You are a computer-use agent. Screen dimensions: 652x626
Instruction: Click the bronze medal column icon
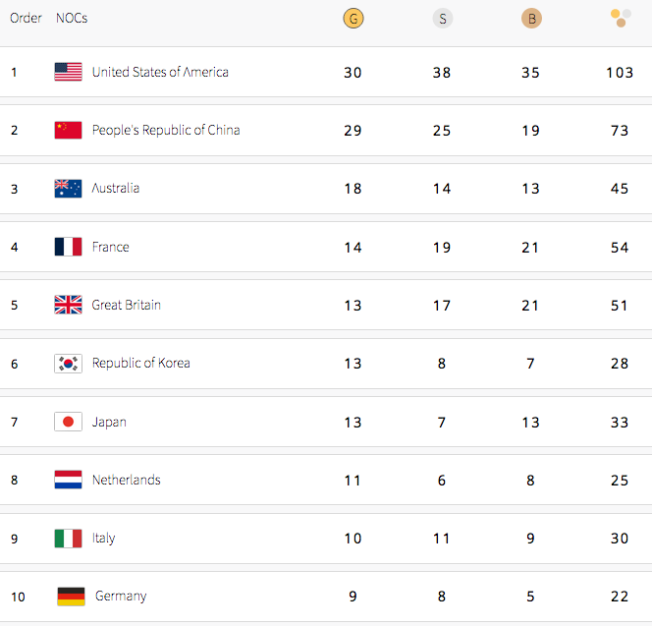[x=531, y=19]
